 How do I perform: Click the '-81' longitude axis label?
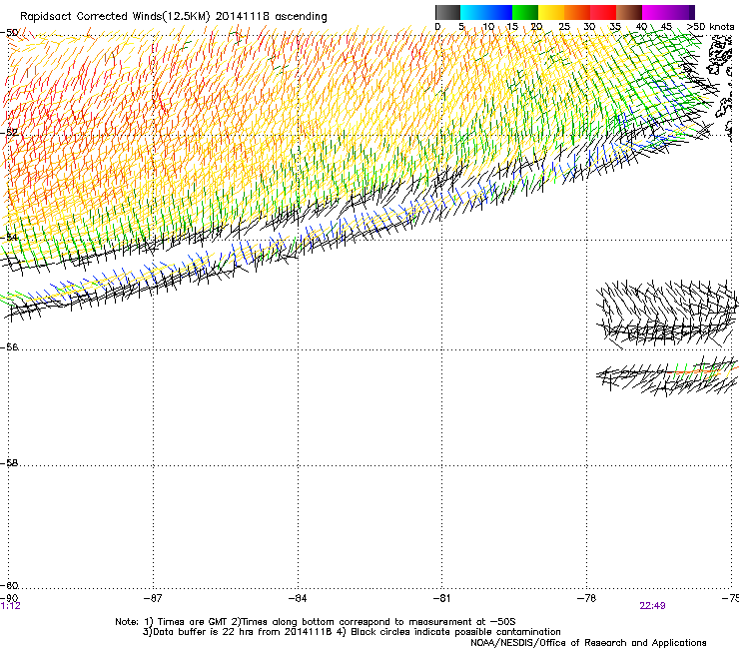click(441, 598)
